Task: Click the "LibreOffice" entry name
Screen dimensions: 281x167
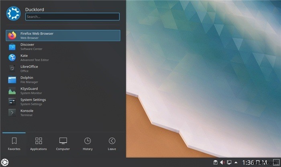Action: tap(29, 67)
